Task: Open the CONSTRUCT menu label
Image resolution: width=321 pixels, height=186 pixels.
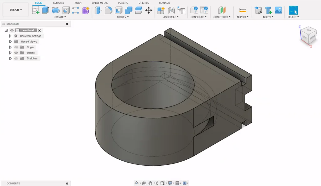Action: pos(222,17)
